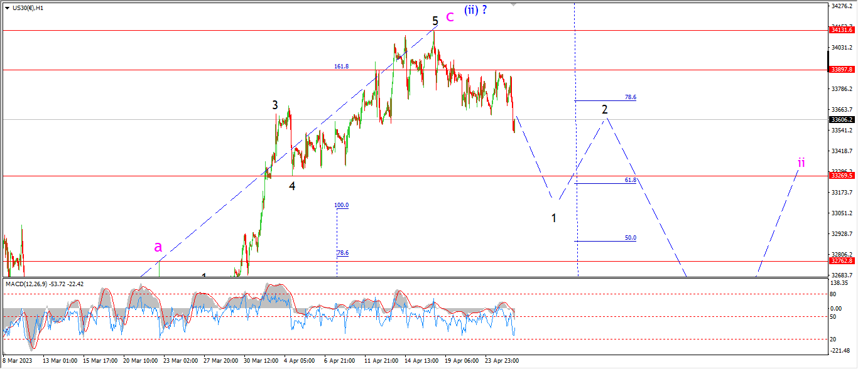Select the 50.0 Fibonacci retracement label

point(631,238)
